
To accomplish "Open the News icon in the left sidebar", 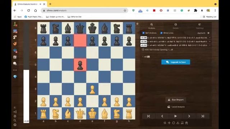I will point(15,57).
